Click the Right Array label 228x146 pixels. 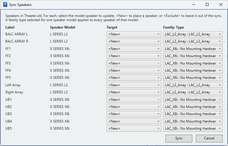pos(14,92)
